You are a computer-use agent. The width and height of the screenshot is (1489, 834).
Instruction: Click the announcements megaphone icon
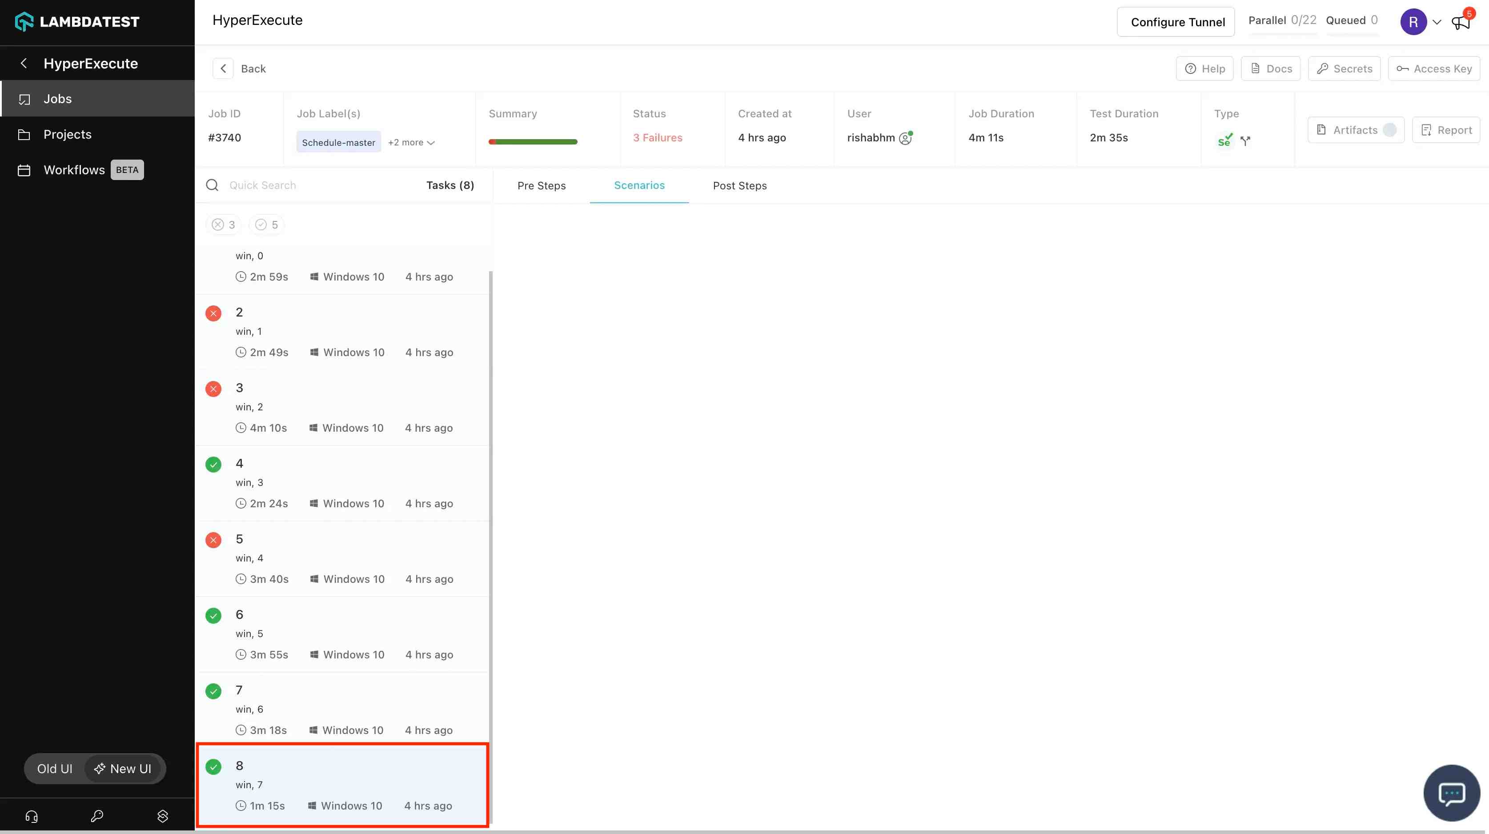(1460, 23)
